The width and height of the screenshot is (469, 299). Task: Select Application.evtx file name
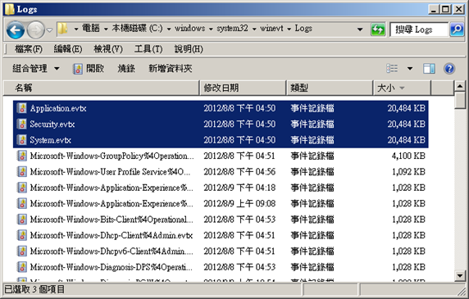[58, 108]
